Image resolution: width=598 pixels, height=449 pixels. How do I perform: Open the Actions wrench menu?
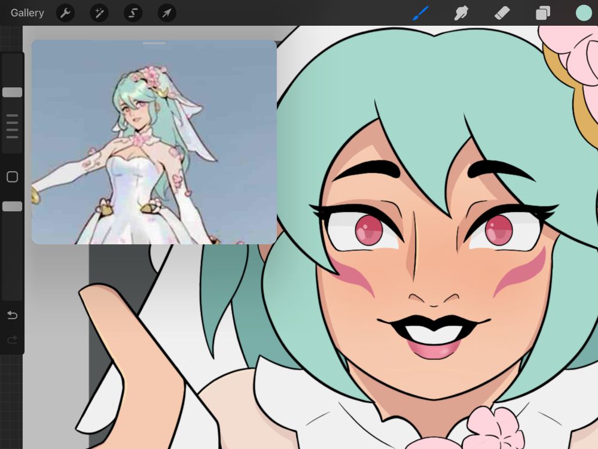(65, 13)
